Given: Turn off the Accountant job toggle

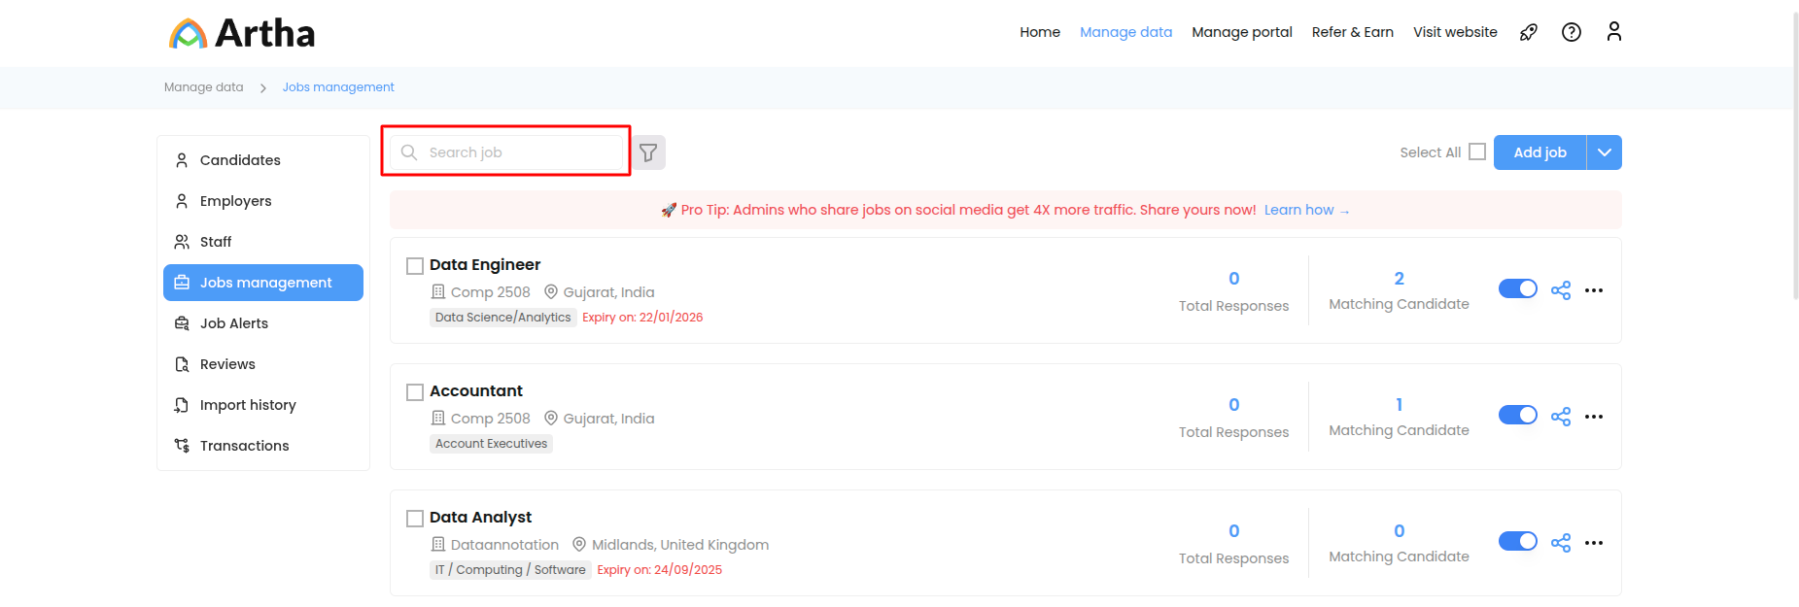Looking at the screenshot, I should [x=1517, y=416].
